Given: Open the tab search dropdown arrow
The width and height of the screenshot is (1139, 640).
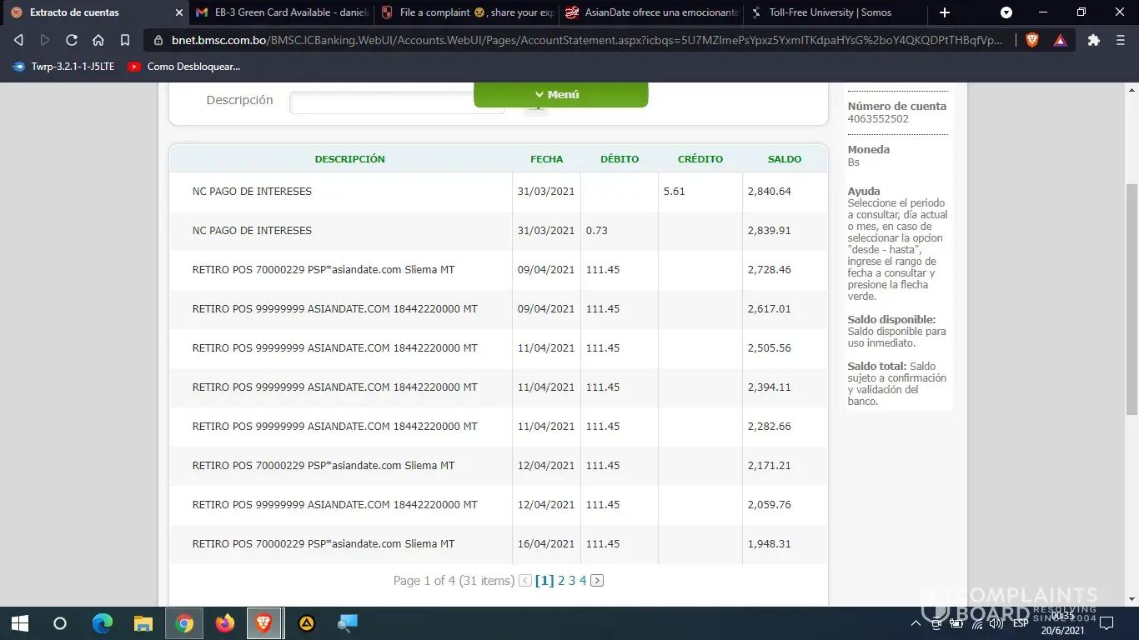Looking at the screenshot, I should tap(1006, 12).
